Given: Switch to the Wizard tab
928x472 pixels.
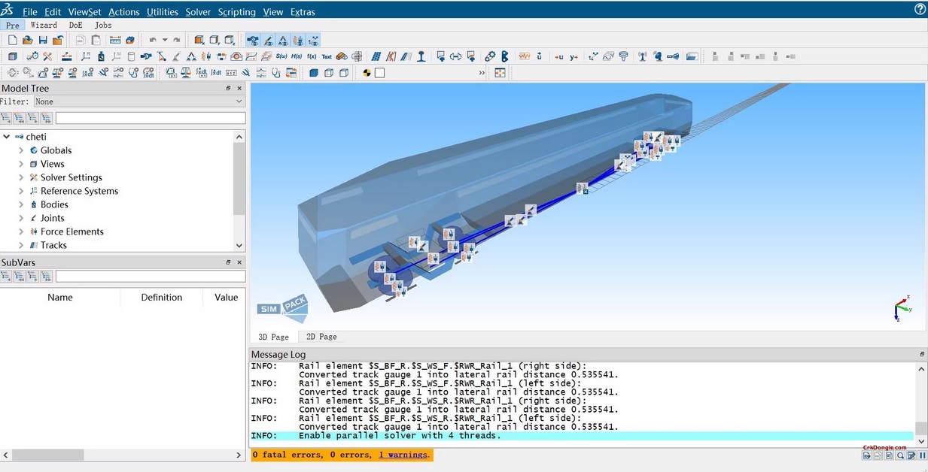Looking at the screenshot, I should [44, 25].
